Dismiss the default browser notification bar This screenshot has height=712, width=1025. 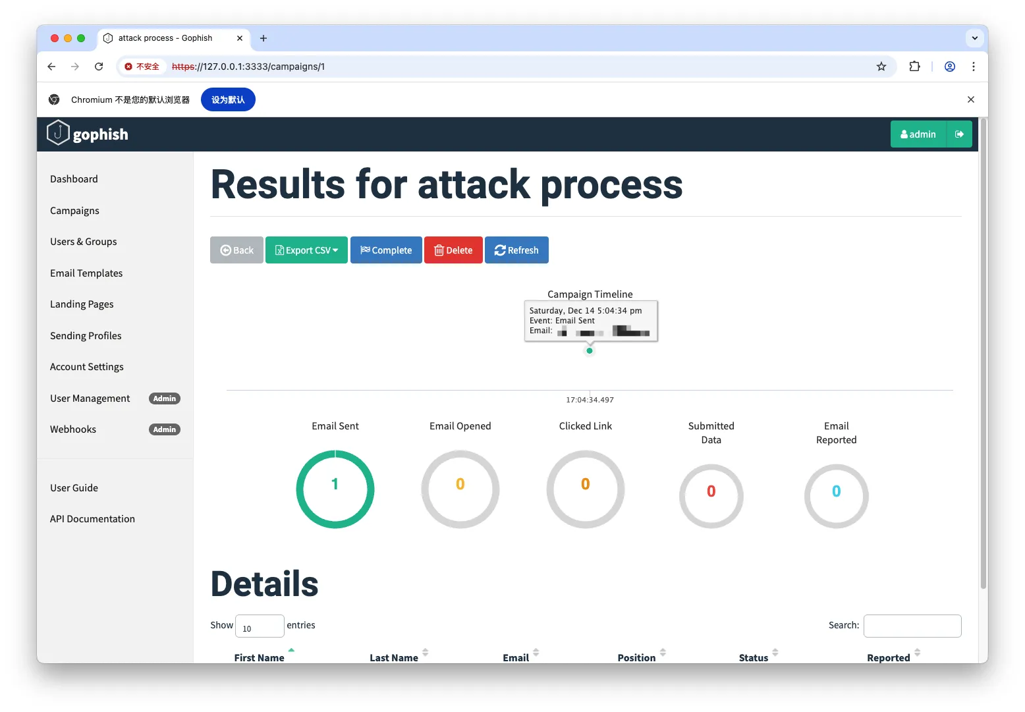(970, 99)
